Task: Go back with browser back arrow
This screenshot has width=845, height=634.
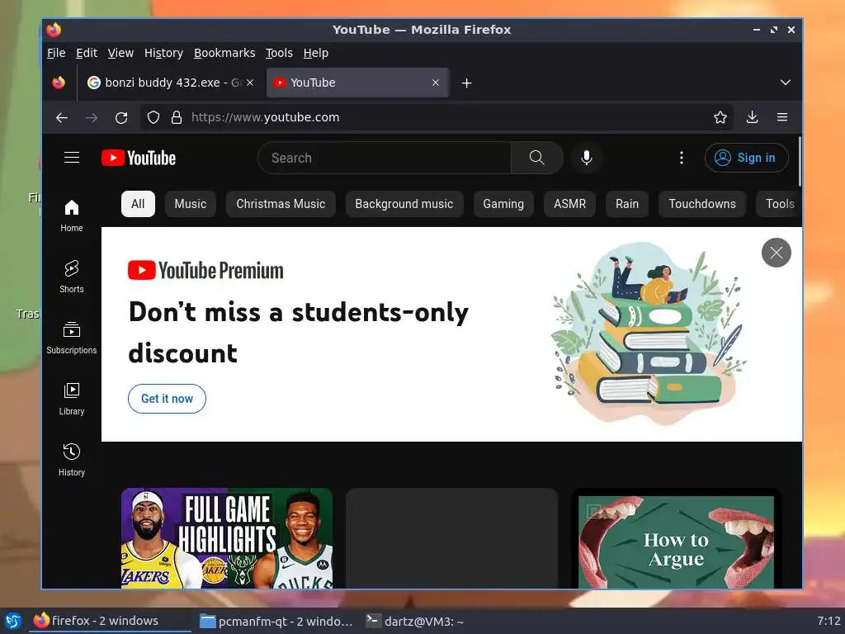Action: pyautogui.click(x=62, y=117)
